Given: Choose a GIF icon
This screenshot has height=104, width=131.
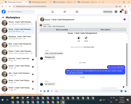Looking at the screenshot, I should [x=52, y=91].
